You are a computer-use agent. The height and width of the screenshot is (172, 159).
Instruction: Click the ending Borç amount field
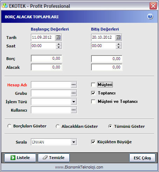(x=107, y=59)
